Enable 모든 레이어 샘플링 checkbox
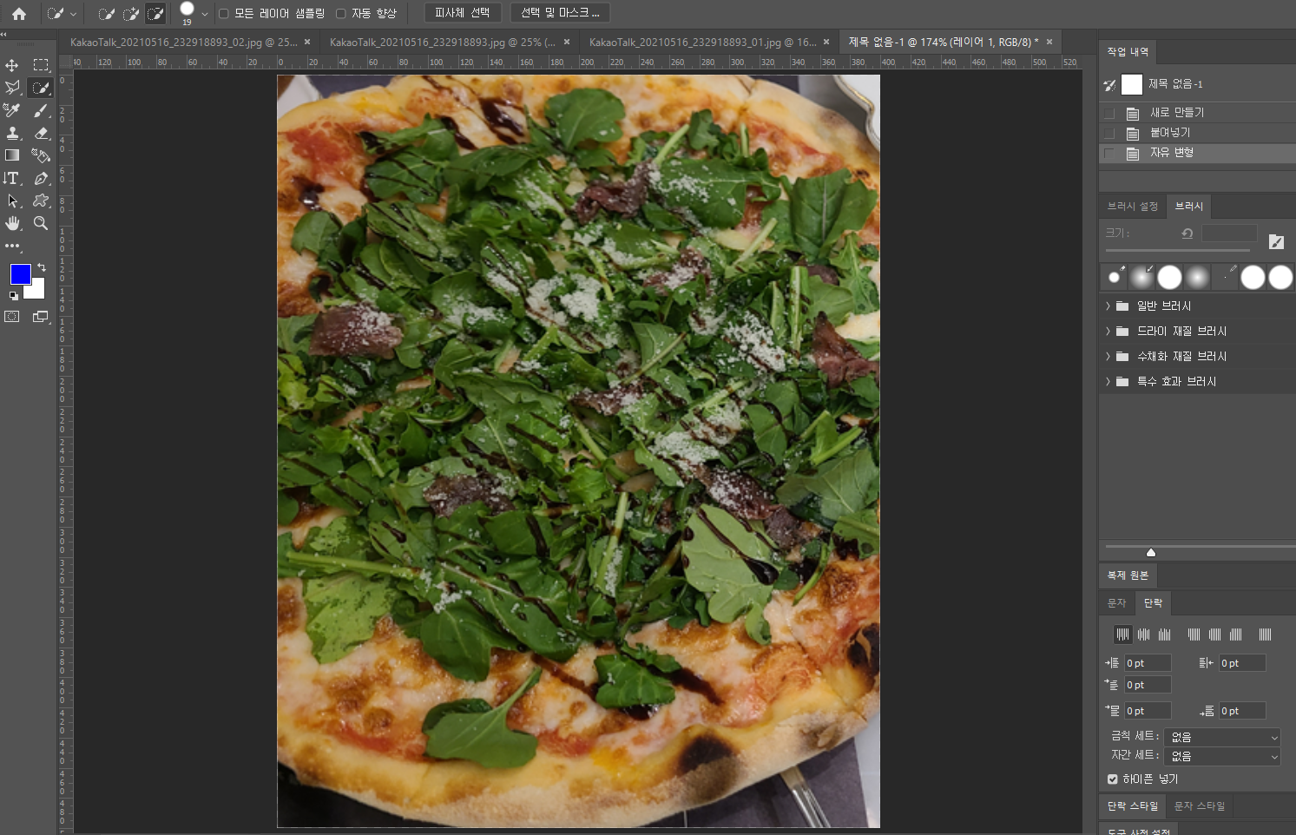 [x=224, y=13]
